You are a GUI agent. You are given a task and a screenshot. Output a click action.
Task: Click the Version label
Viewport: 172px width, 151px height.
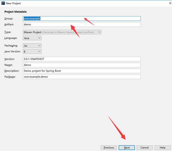(x=9, y=59)
